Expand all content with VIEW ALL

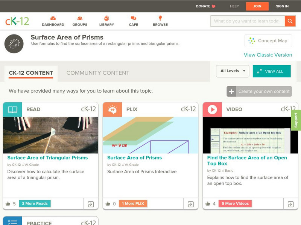(272, 71)
